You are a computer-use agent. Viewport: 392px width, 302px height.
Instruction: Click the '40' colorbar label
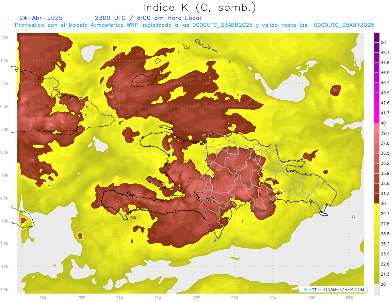click(384, 123)
